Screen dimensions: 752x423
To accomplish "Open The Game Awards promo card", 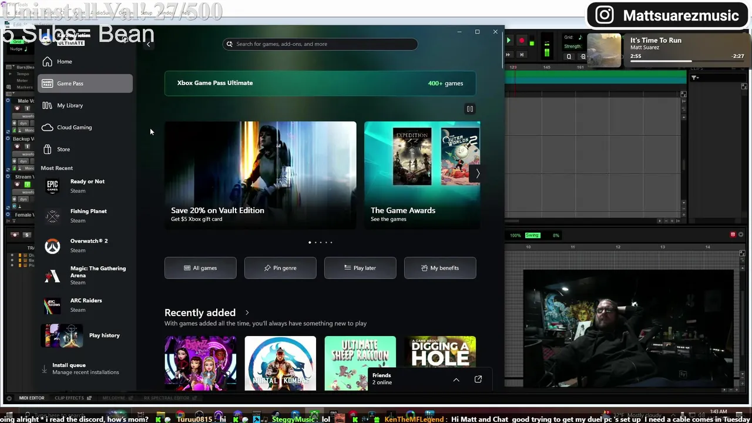I will pos(422,175).
